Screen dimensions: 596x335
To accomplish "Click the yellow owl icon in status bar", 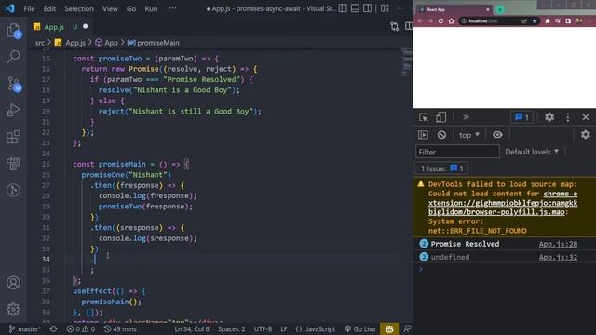I will (389, 328).
